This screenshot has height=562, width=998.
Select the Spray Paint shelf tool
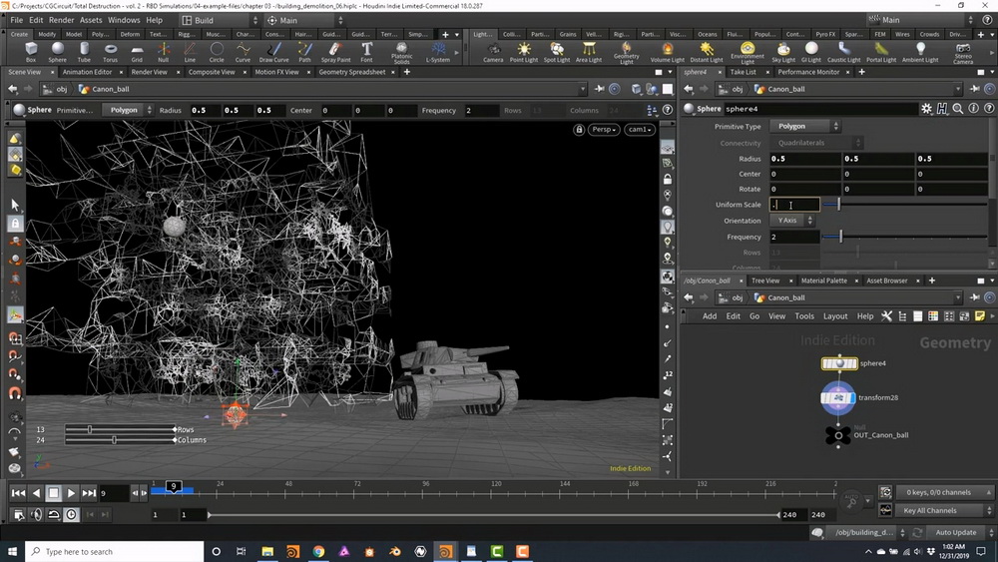335,52
